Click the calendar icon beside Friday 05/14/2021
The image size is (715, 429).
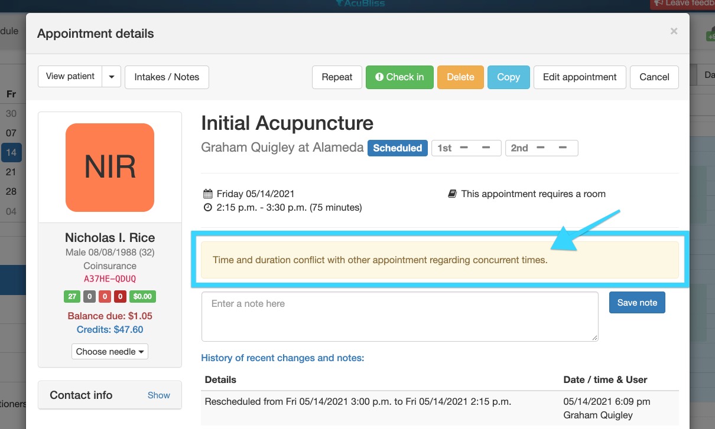click(x=207, y=194)
